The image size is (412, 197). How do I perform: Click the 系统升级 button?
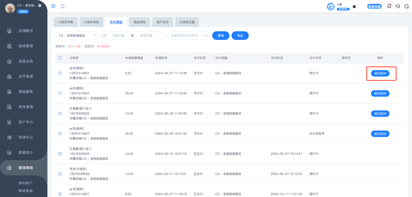click(375, 6)
